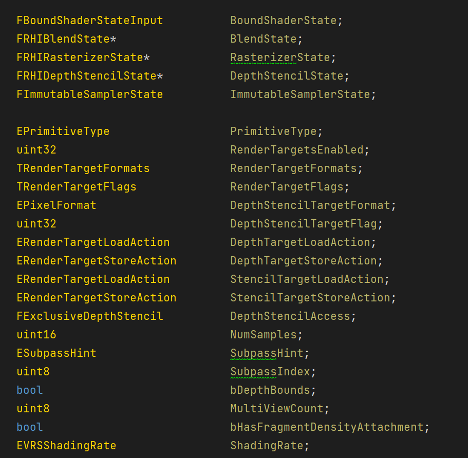Click the NumSamples member variable
This screenshot has height=458, width=468.
263,335
